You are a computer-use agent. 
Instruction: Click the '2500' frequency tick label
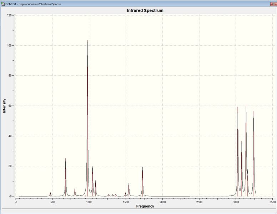click(x=199, y=202)
